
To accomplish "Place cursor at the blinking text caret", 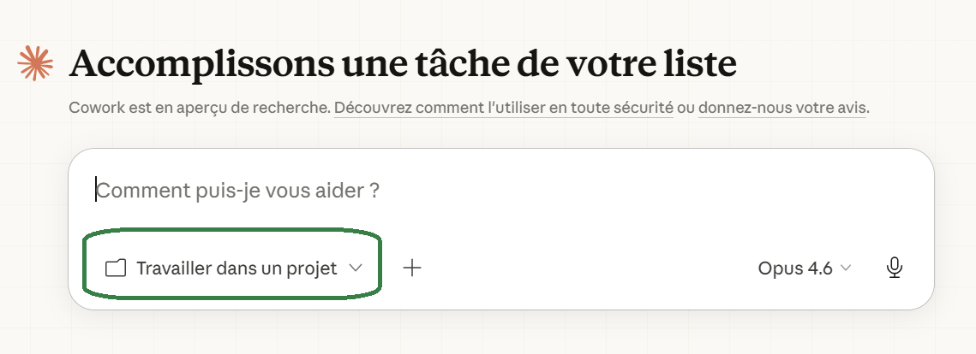I will (96, 190).
